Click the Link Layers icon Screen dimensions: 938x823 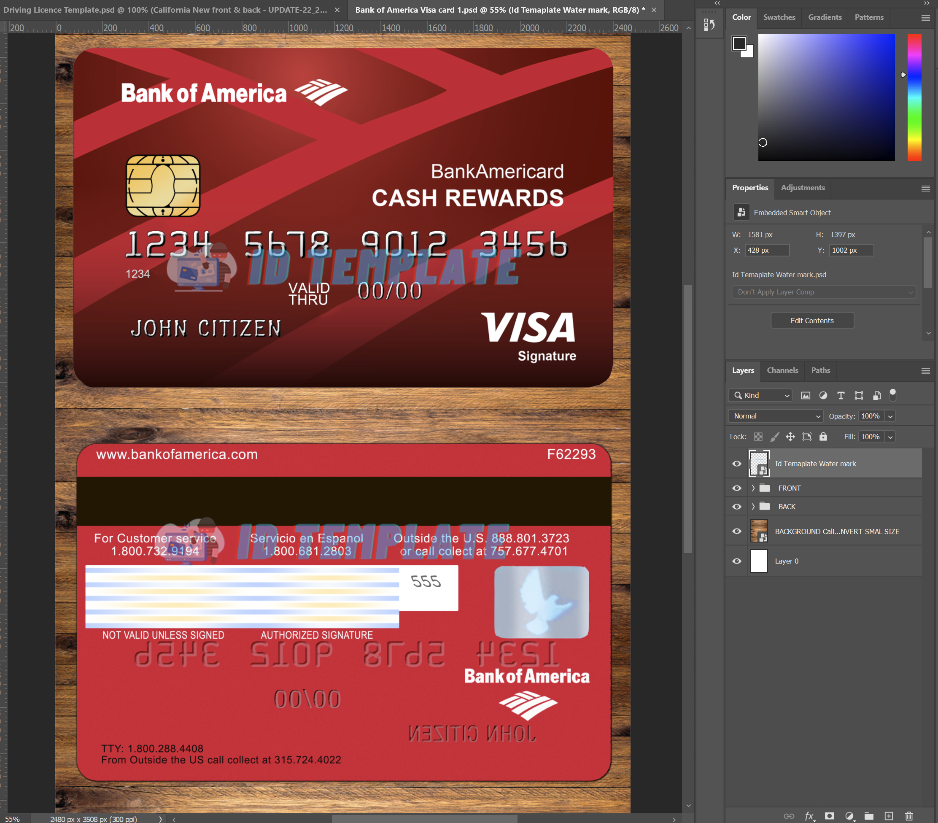(x=789, y=816)
